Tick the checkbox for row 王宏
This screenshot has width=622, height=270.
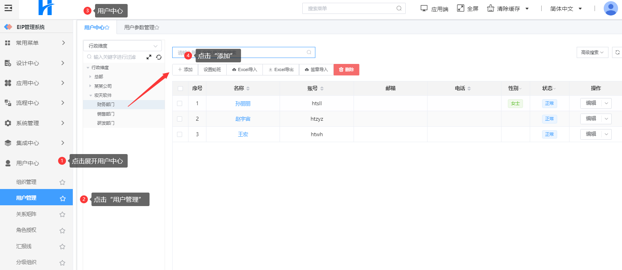pos(180,135)
